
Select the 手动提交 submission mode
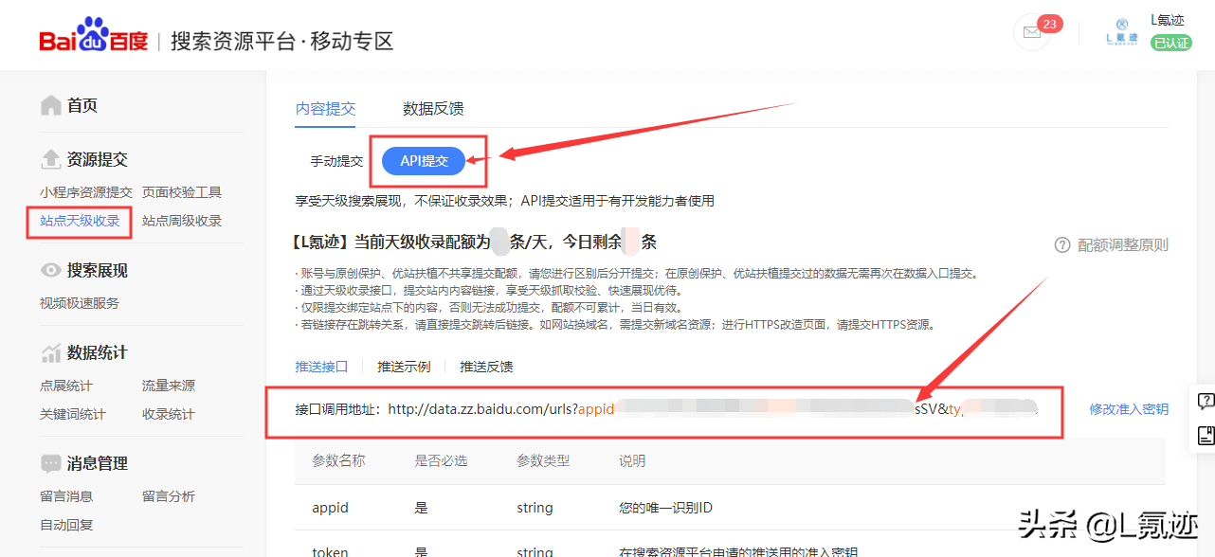pos(336,161)
